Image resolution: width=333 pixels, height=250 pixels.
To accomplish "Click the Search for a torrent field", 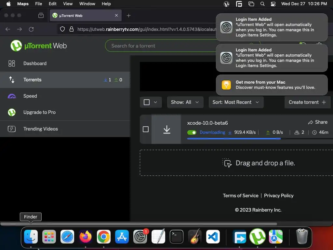I will click(x=161, y=46).
